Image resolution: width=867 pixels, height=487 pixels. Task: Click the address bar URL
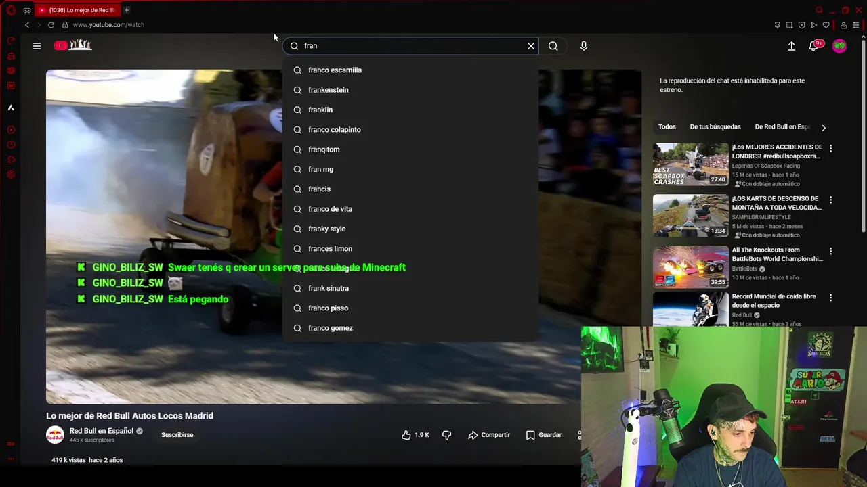pos(108,25)
